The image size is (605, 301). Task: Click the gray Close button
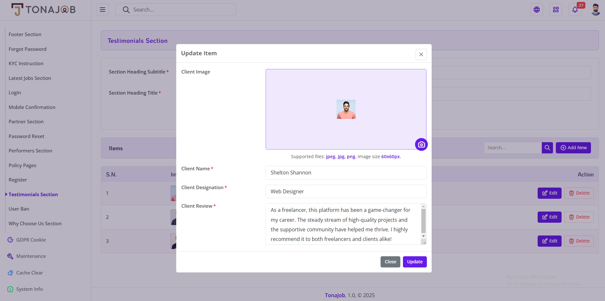[390, 262]
